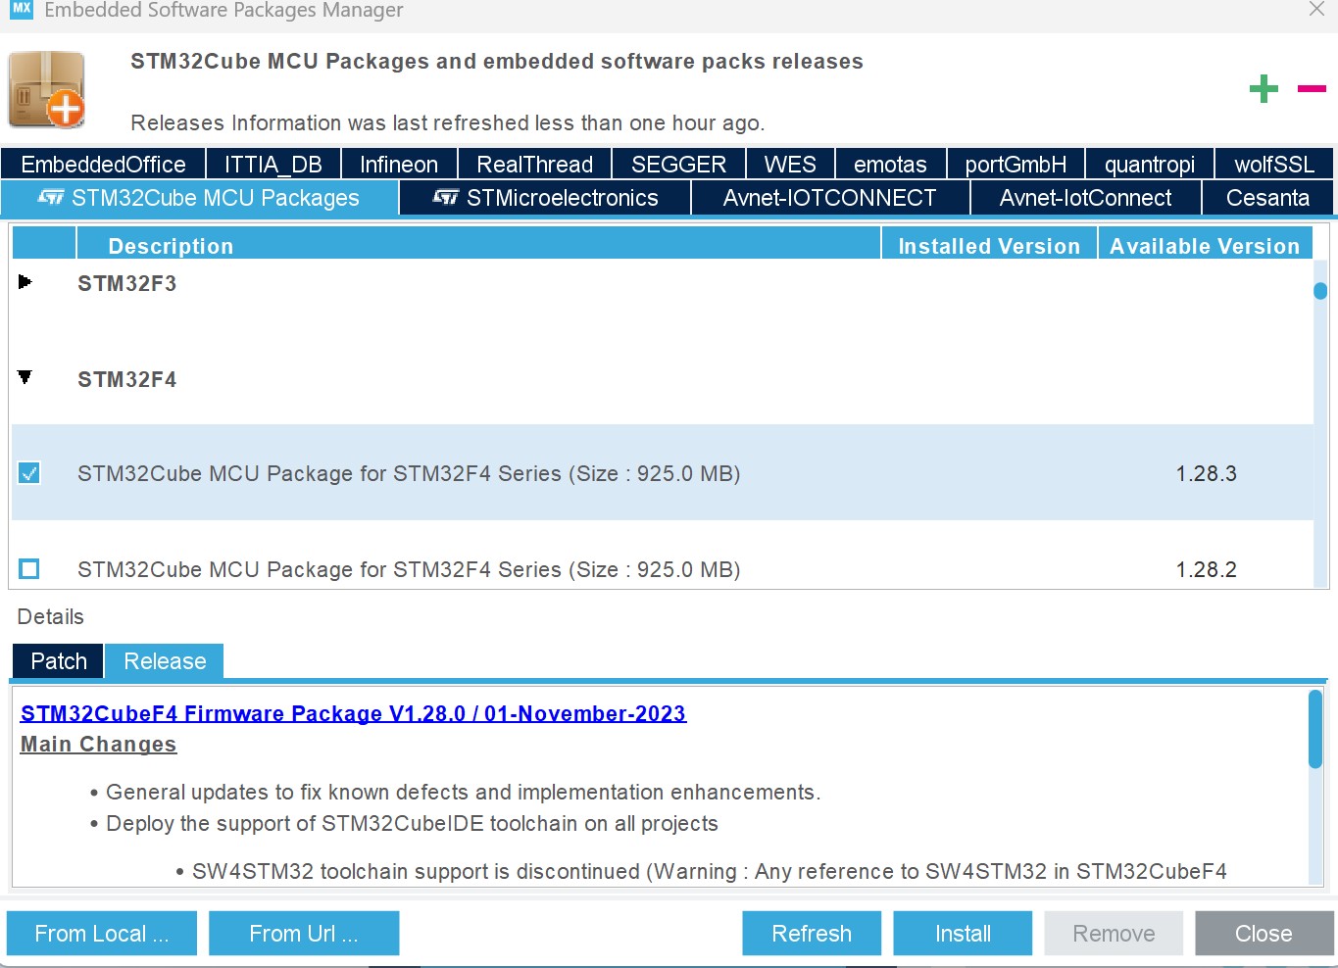Click the From Local button
The width and height of the screenshot is (1338, 968).
[102, 934]
